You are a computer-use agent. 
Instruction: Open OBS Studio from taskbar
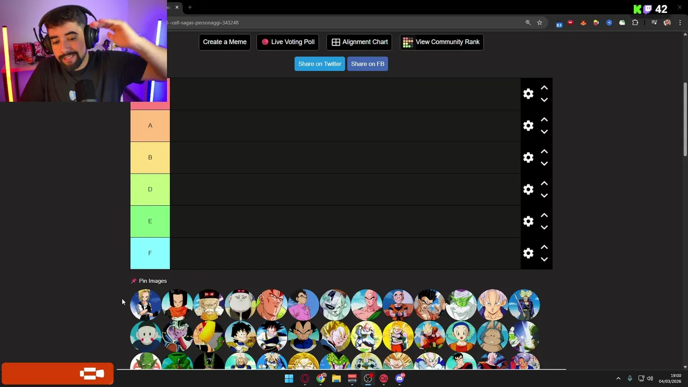point(368,378)
